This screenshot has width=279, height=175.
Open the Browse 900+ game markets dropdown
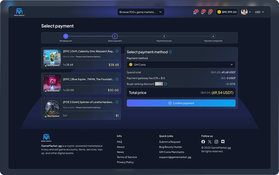click(141, 12)
